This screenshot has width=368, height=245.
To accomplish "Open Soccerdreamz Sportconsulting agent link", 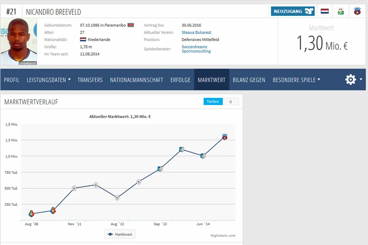I will click(x=196, y=49).
